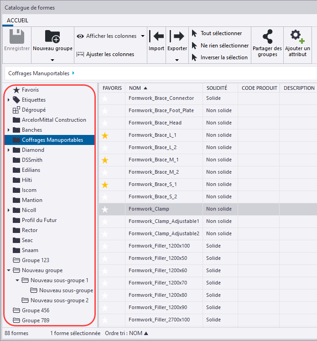
Task: Switch to the ACCUEIL tab
Action: coord(18,21)
